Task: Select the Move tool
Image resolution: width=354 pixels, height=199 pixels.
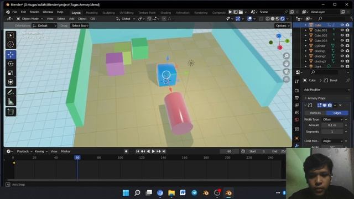Action: pos(11,55)
